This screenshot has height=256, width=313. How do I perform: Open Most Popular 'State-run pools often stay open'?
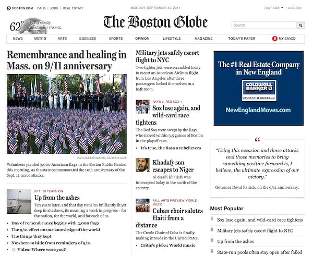(259, 252)
